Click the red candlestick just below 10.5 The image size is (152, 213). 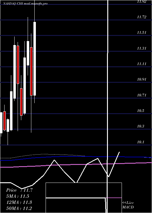coord(5,121)
